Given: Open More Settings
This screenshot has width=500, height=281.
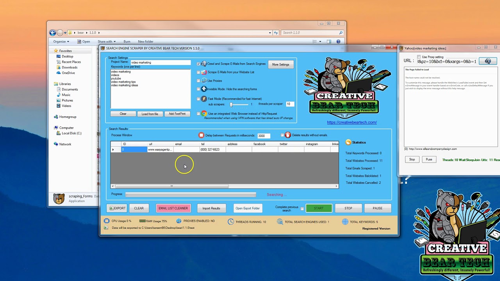Looking at the screenshot, I should pyautogui.click(x=280, y=64).
